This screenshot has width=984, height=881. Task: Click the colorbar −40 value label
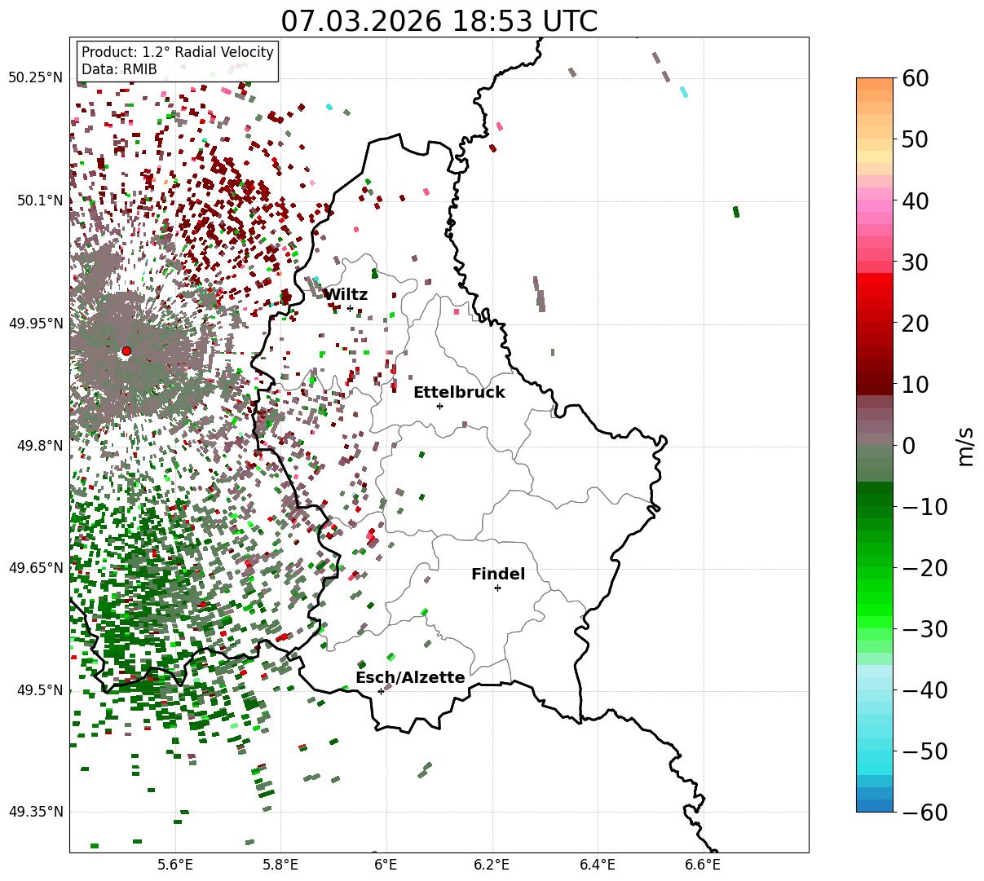pos(924,690)
